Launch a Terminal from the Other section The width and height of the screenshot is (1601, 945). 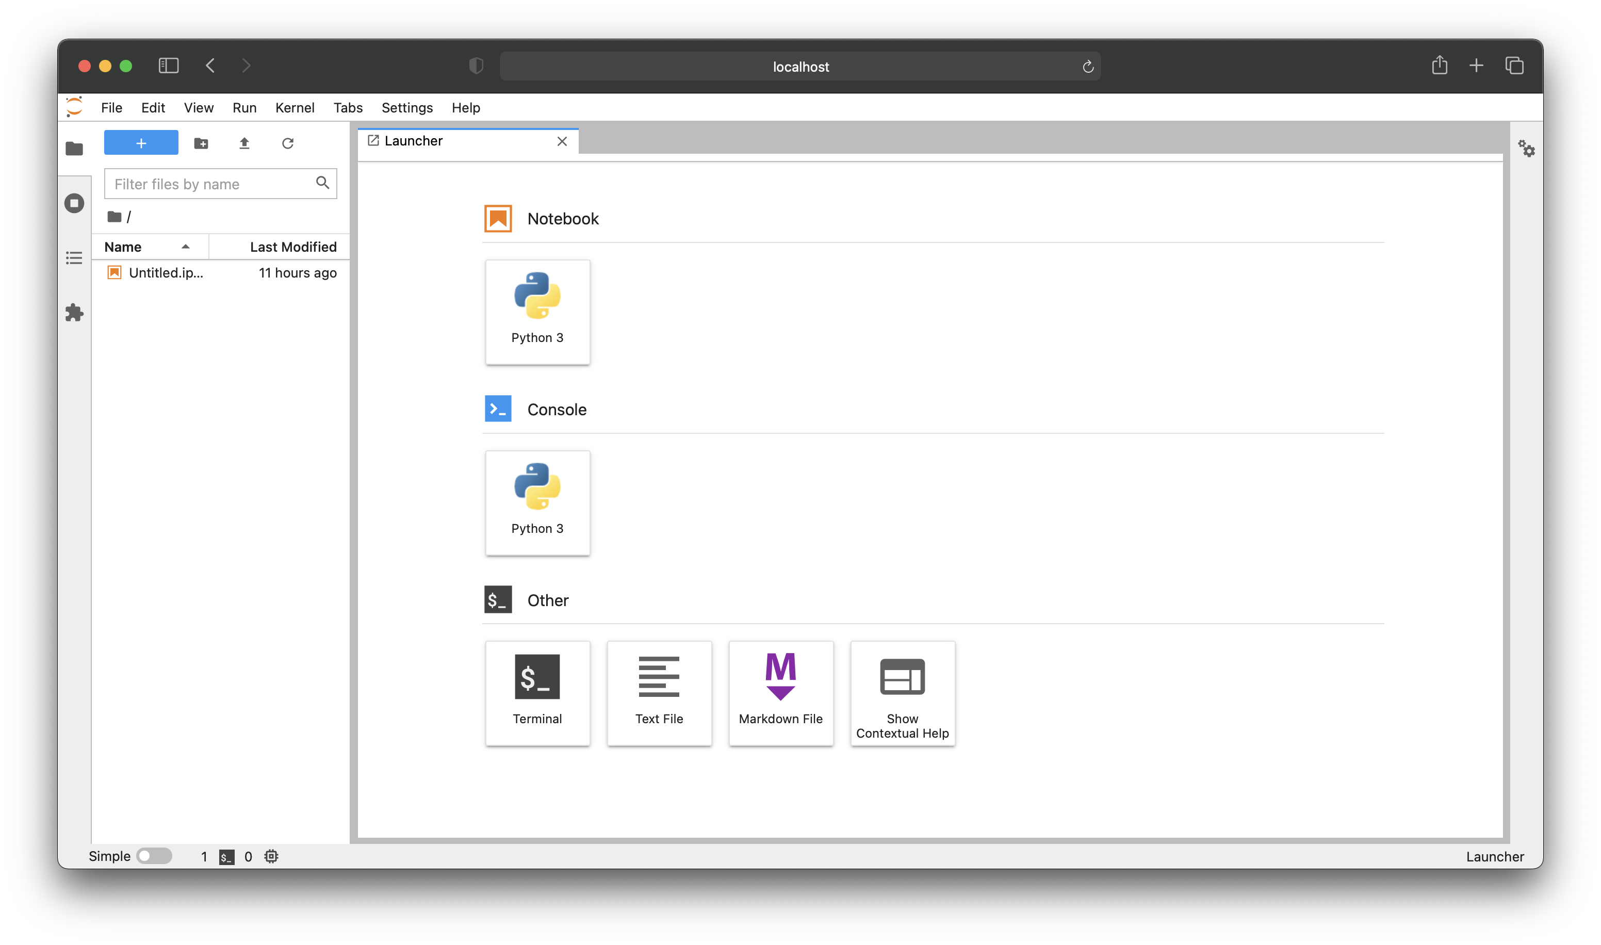click(537, 693)
